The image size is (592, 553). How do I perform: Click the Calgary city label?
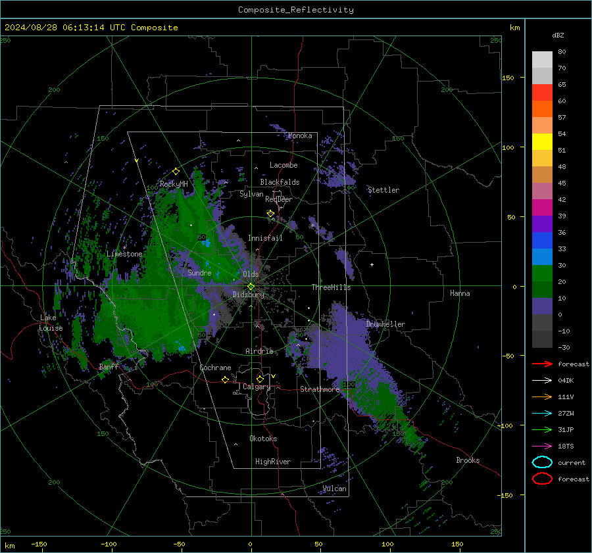(257, 387)
